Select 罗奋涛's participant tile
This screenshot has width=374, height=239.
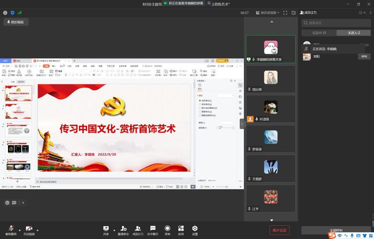point(271,139)
